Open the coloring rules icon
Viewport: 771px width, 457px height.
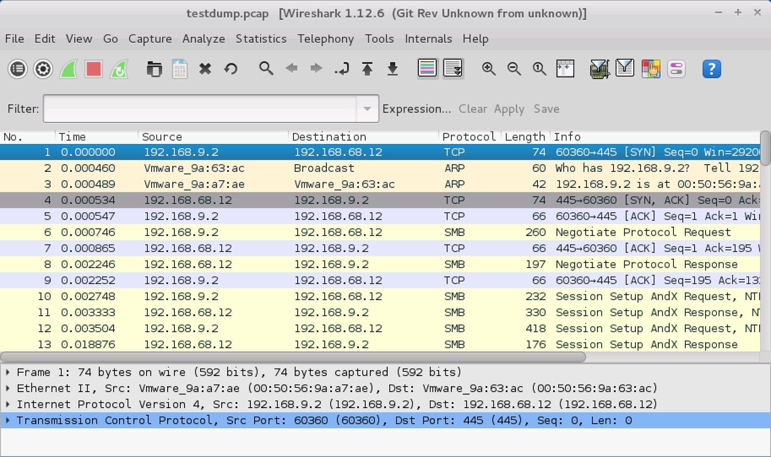[x=650, y=69]
